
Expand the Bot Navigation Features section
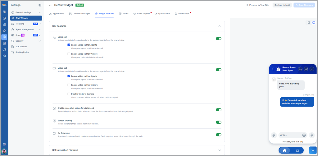[x=220, y=150]
